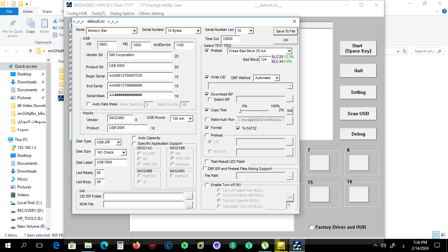Click the Paste icon in Explorer ribbon
This screenshot has width=448, height=252.
point(44,24)
